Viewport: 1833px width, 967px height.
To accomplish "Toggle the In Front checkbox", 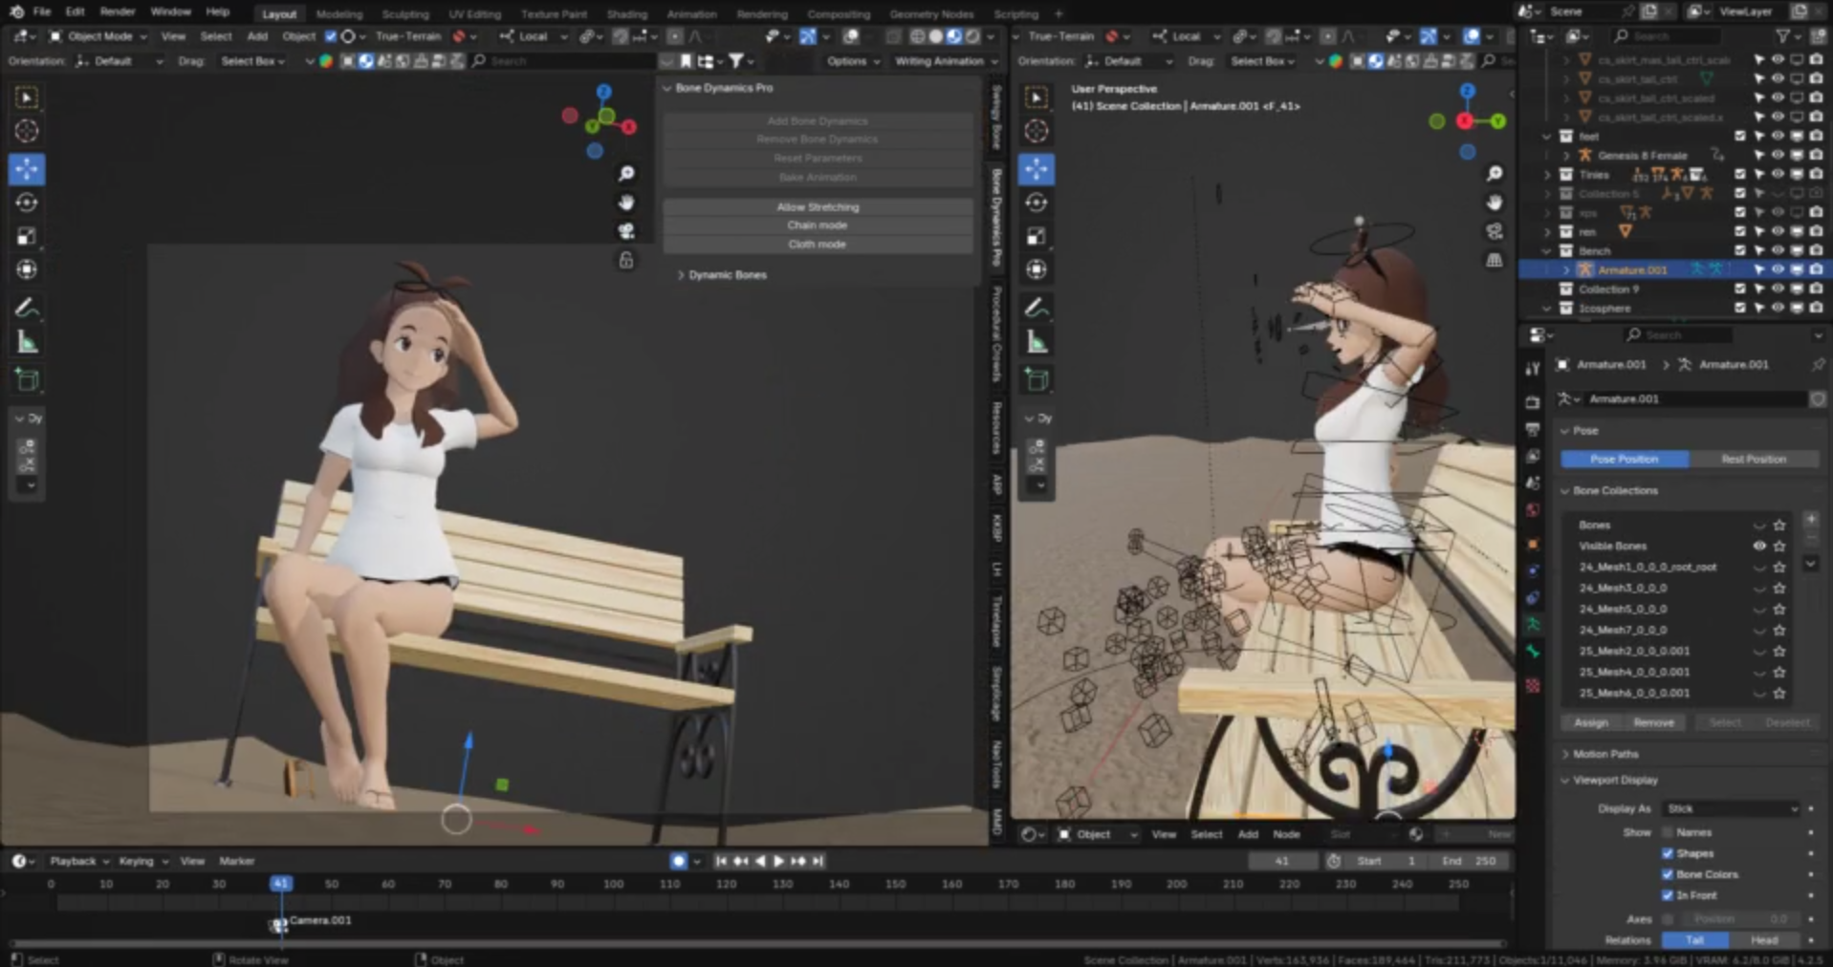I will click(x=1668, y=895).
